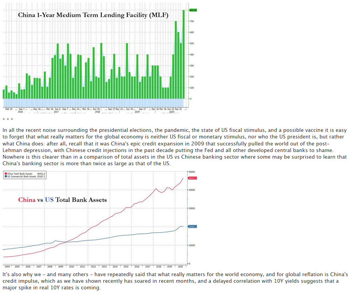The width and height of the screenshot is (350, 294).
Task: Click the phrase 'Lehman depression' in the paragraph
Action: 27,150
